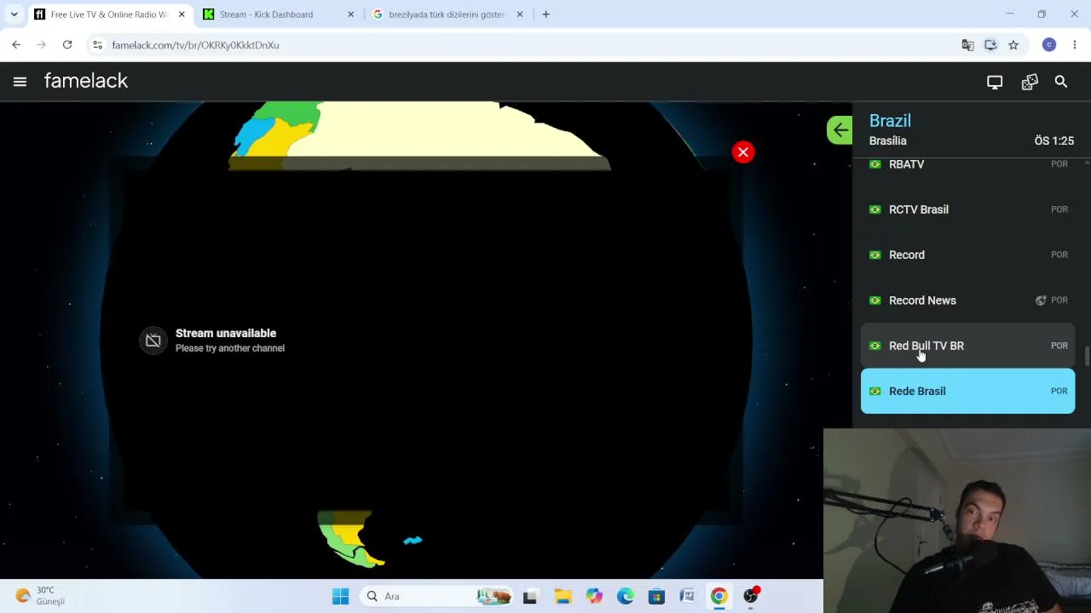
Task: Select the highlighted Rede Brasil channel
Action: (x=967, y=391)
